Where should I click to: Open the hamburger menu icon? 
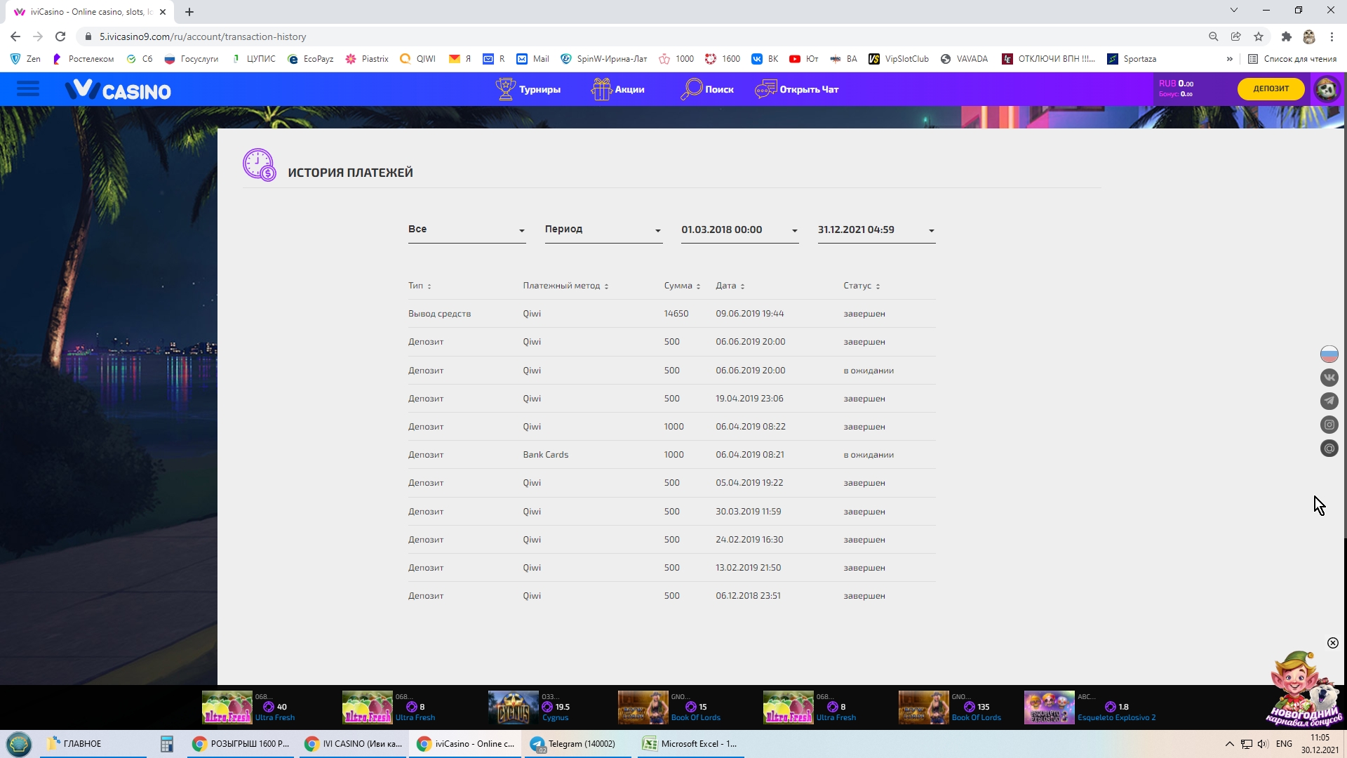coord(28,89)
